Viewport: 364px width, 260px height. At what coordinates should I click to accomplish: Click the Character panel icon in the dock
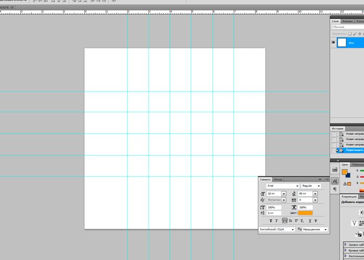pyautogui.click(x=335, y=181)
